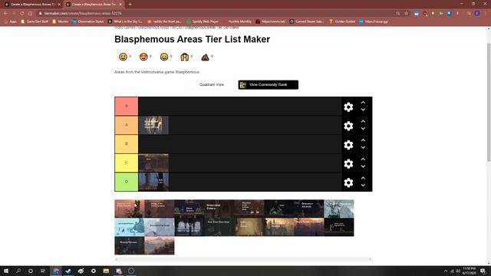Open the Humble Monthly bookmark
The image size is (491, 276).
tap(237, 21)
